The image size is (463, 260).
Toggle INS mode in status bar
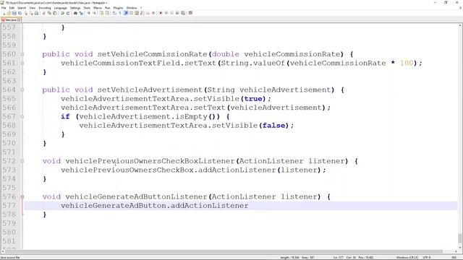[x=454, y=258]
